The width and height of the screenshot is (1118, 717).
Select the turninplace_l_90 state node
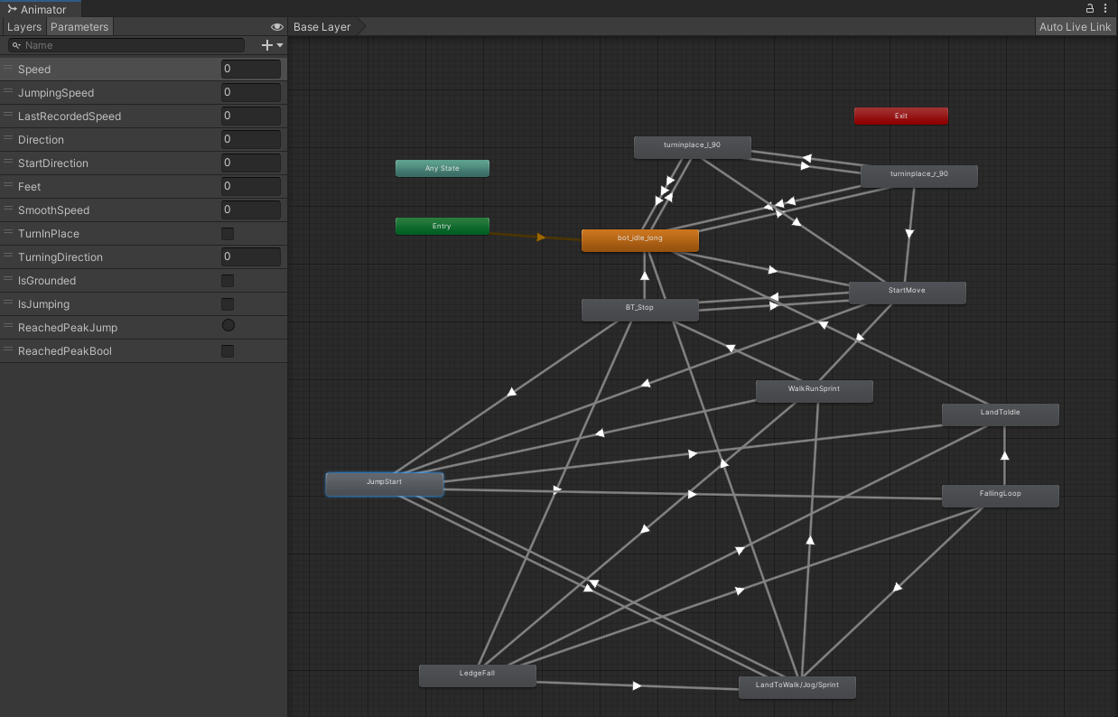(x=693, y=147)
